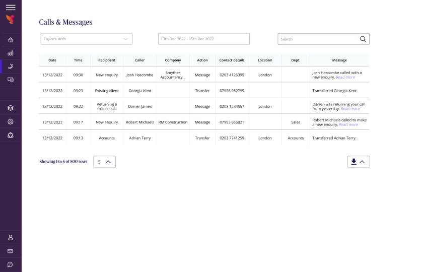Click the 09:30 time cell
The height and width of the screenshot is (272, 423).
[x=78, y=75]
